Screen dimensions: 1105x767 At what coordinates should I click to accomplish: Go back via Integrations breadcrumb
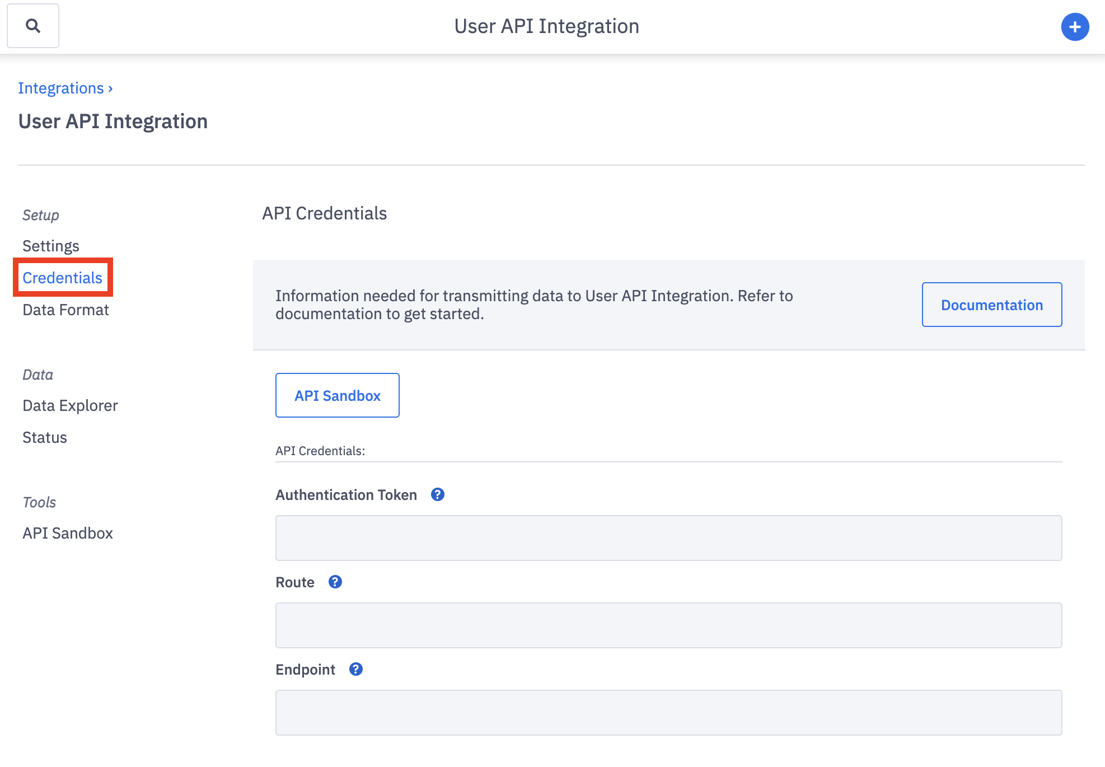[x=61, y=88]
